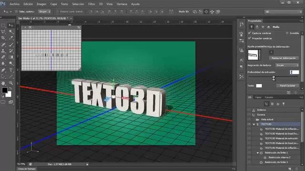Open the Character panel icon
This screenshot has height=171, width=305.
(x=242, y=60)
